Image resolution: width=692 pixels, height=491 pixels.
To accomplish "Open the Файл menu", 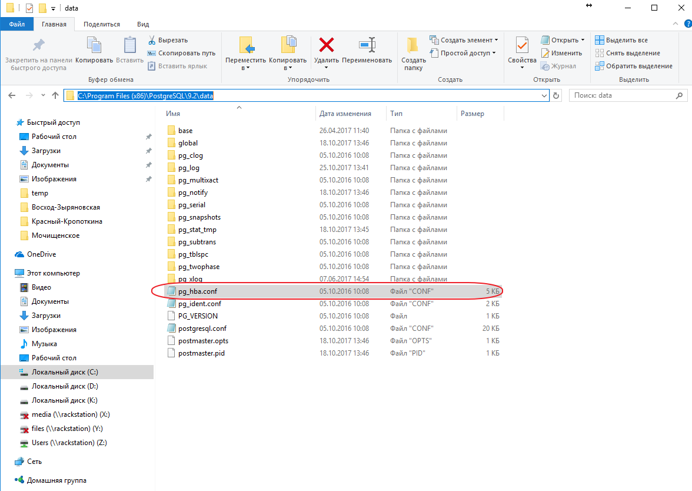I will click(x=16, y=24).
